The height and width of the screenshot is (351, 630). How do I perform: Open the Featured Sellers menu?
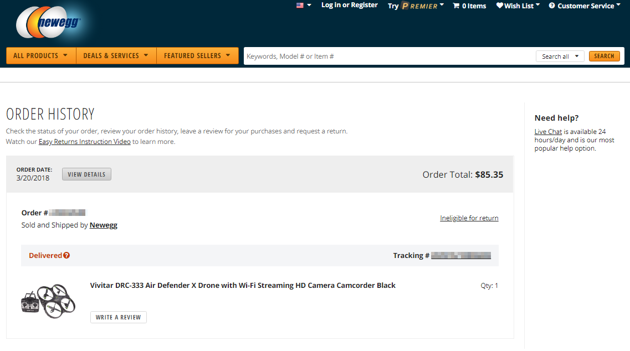197,55
